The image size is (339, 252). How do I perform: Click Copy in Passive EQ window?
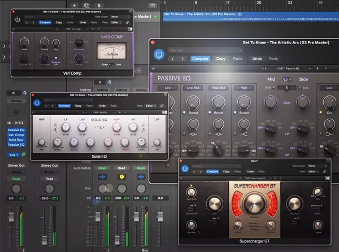point(221,59)
